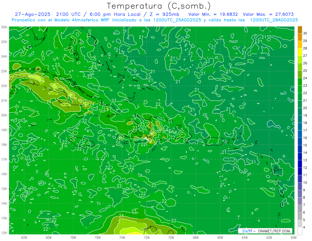Image resolution: width=312 pixels, height=241 pixels.
Task: Click the '13N' latitude axis label
Action: (x=4, y=218)
